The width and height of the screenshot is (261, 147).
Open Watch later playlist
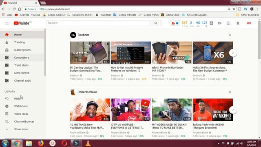(x=22, y=106)
